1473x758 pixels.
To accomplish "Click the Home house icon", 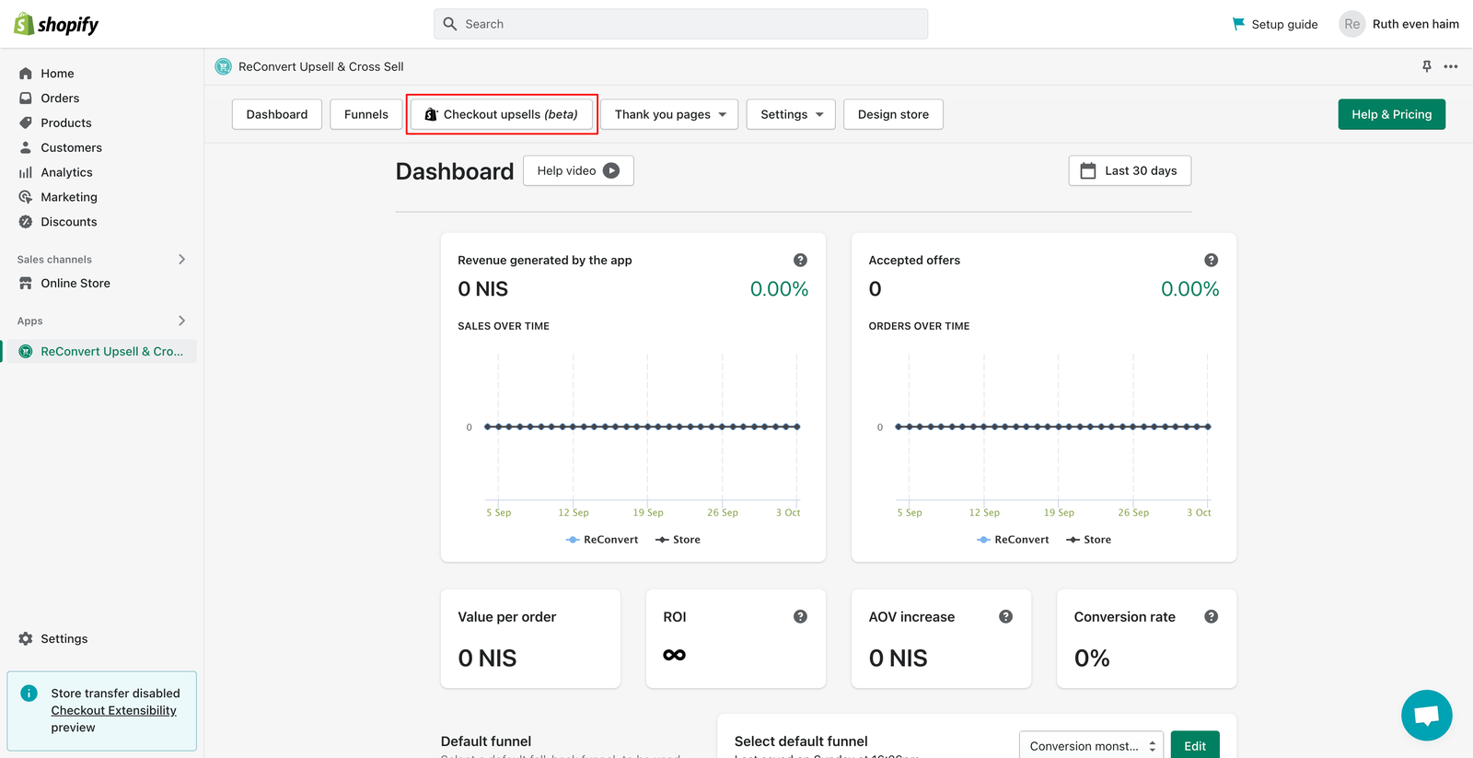I will coord(26,74).
